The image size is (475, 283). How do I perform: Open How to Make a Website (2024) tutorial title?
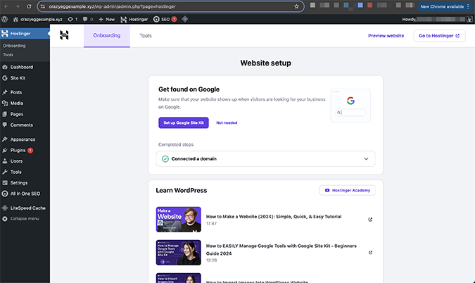pyautogui.click(x=274, y=217)
